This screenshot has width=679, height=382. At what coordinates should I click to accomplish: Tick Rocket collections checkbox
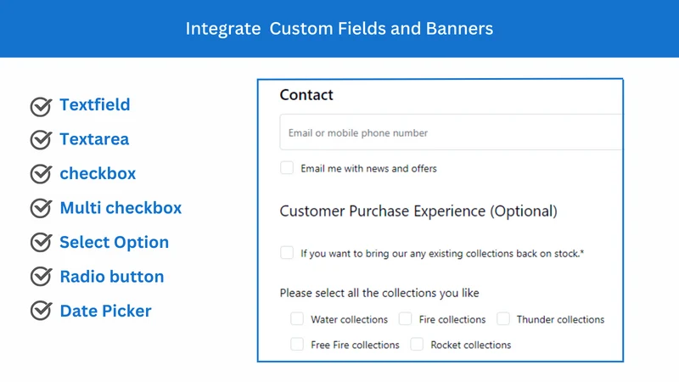(417, 345)
